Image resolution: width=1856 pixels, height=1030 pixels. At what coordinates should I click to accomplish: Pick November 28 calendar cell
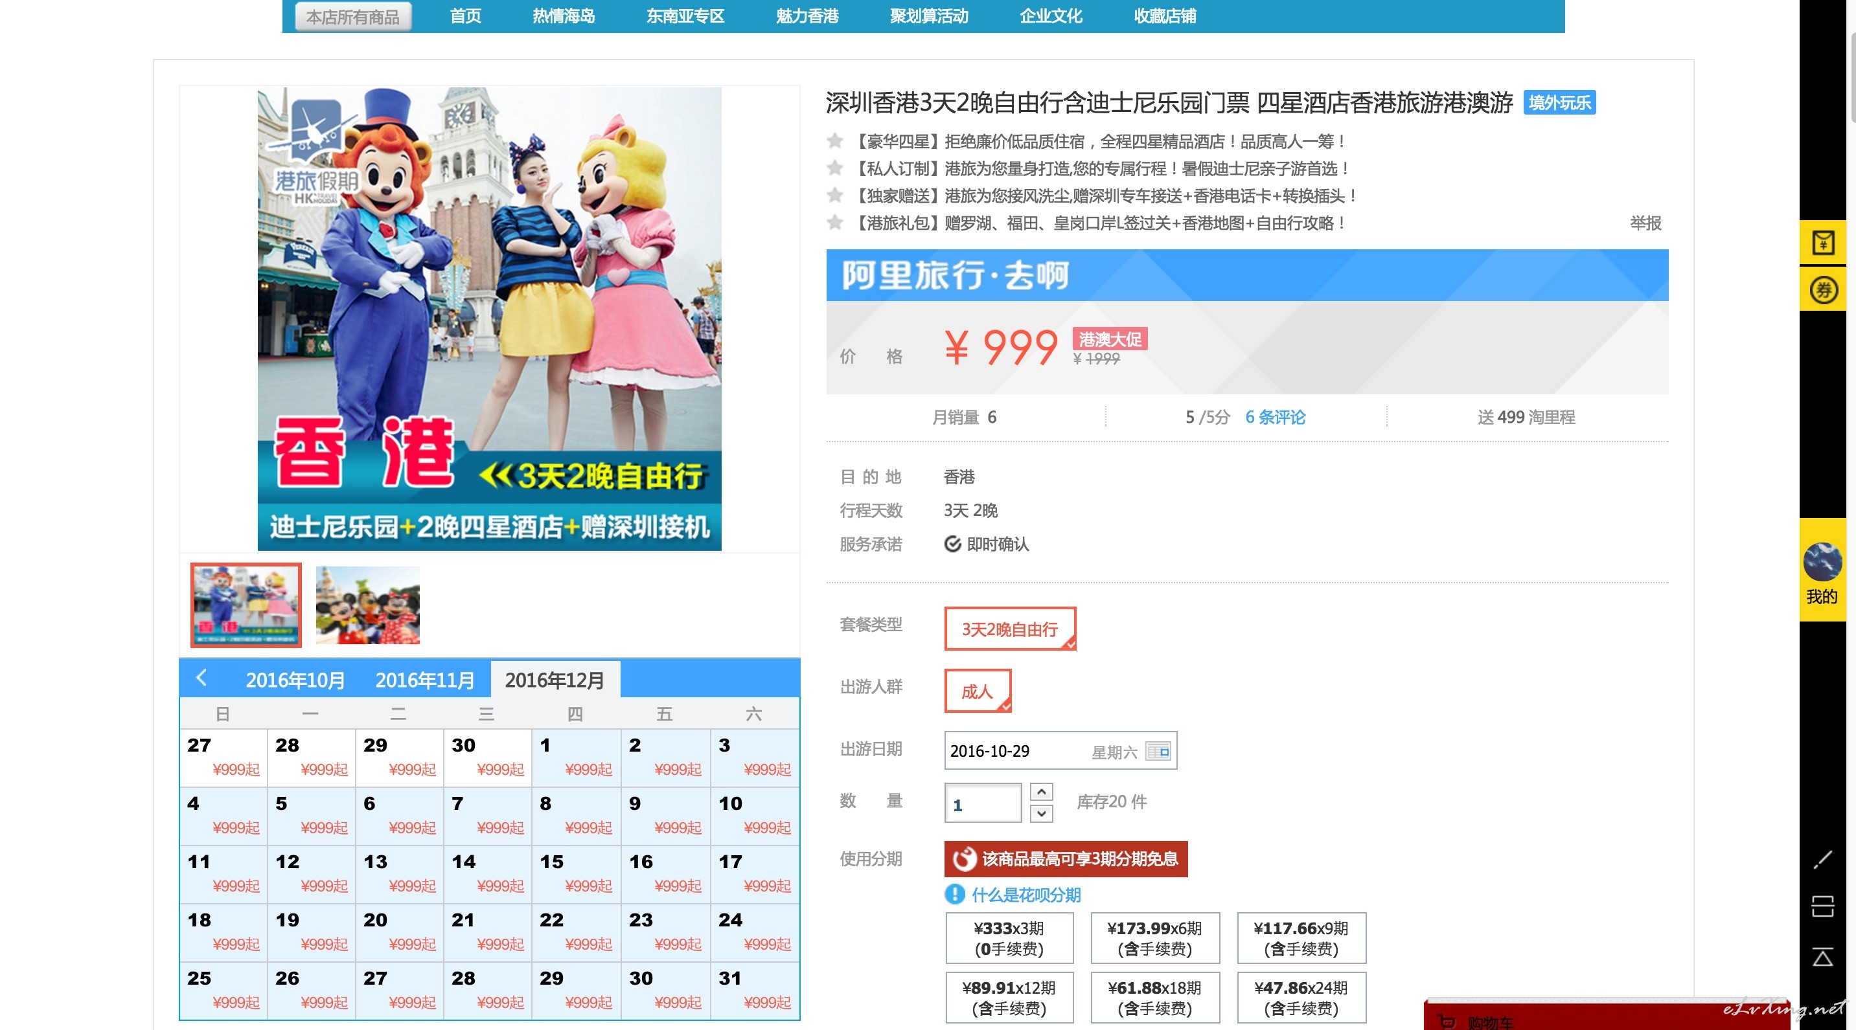click(311, 758)
